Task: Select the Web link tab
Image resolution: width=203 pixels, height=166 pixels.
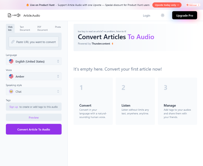Action: 10,28
